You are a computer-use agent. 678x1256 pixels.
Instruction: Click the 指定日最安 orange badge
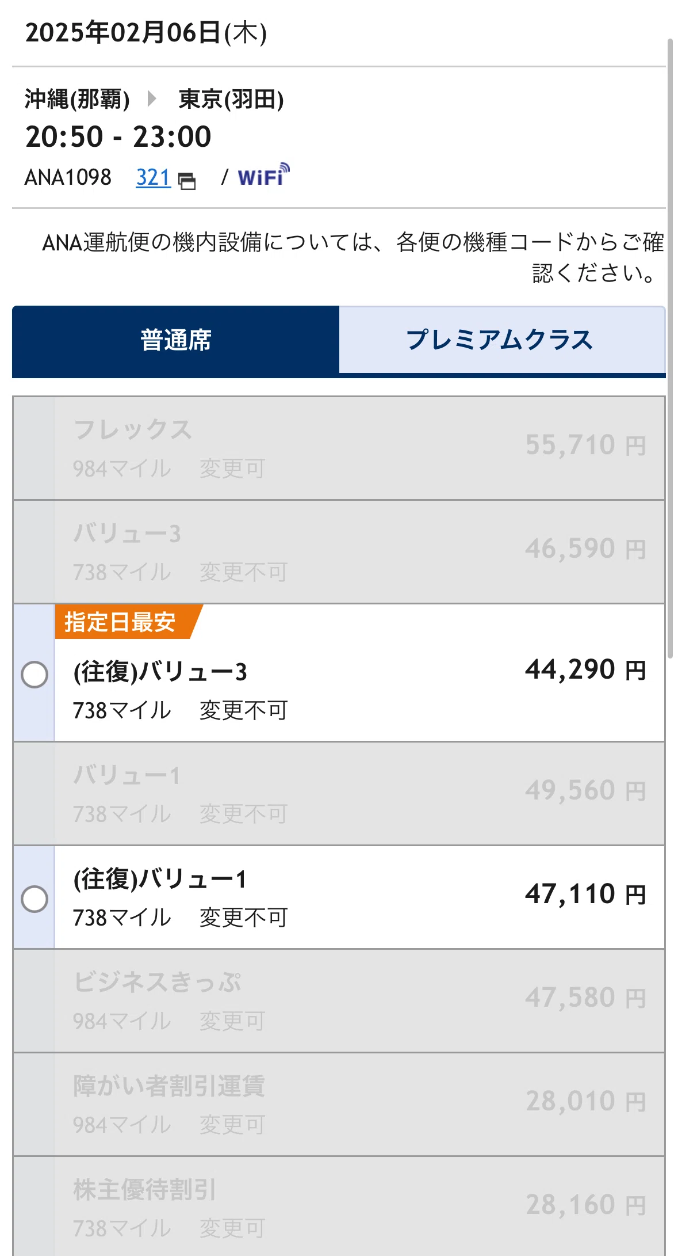[x=128, y=622]
